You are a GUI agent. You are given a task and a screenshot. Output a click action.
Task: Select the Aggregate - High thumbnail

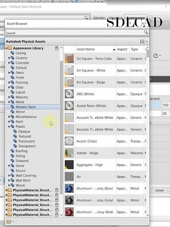tap(69, 165)
